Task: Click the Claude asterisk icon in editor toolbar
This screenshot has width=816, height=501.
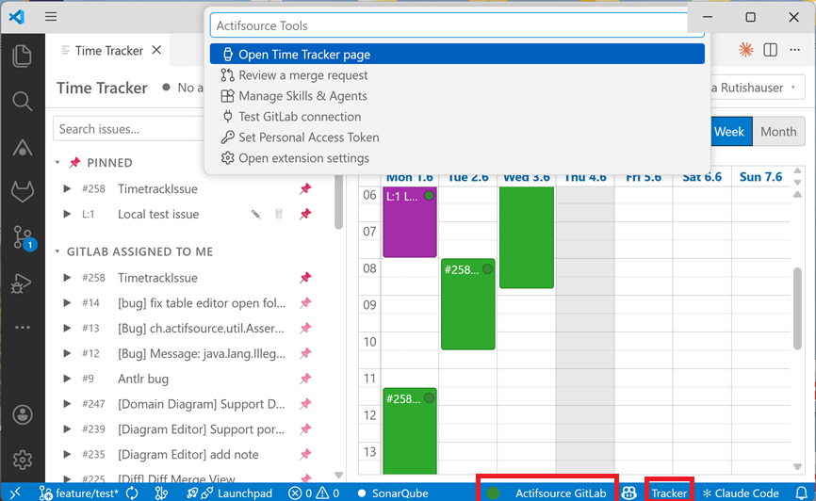Action: 745,50
